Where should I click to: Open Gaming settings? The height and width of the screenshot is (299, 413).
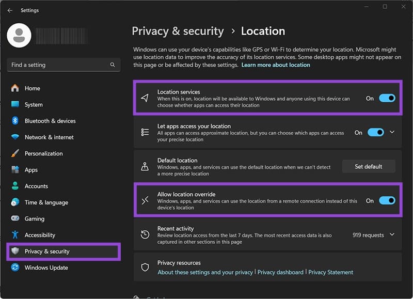tap(63, 218)
